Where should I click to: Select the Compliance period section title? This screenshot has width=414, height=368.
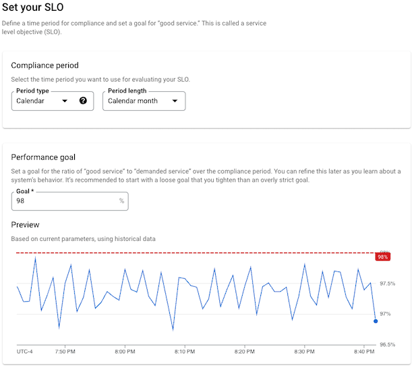pos(45,65)
